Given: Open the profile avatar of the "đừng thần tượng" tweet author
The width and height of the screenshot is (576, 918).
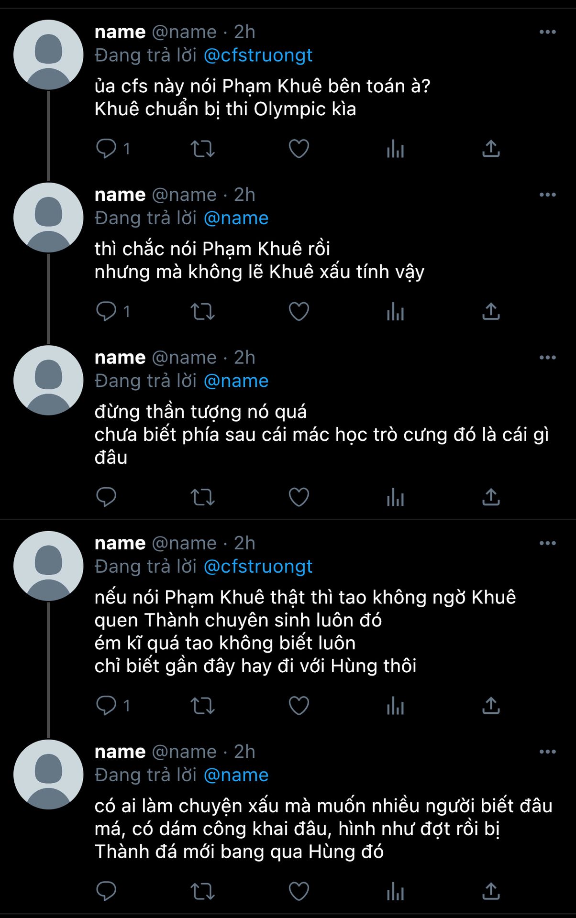Looking at the screenshot, I should tap(48, 380).
